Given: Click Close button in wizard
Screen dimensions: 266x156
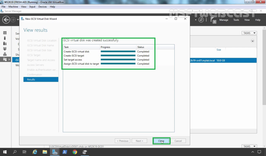Looking at the screenshot, I should click(x=161, y=141).
